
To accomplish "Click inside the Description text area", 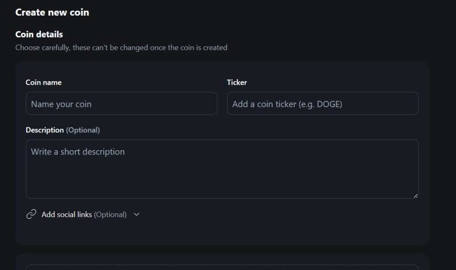I will pyautogui.click(x=222, y=174).
